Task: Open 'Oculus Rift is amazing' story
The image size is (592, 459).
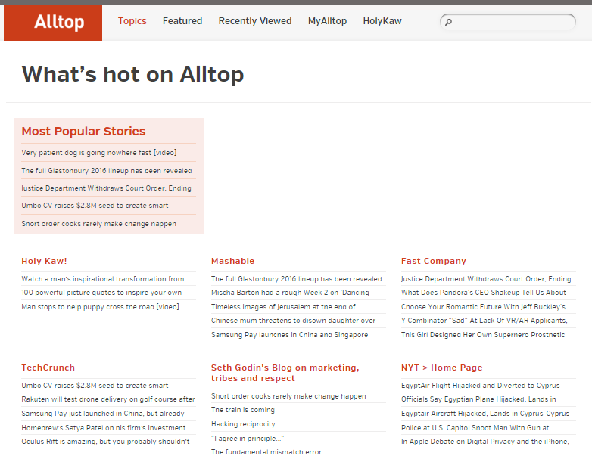Action: coord(105,442)
